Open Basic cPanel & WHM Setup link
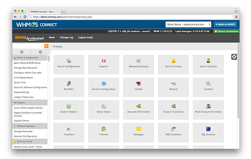This screenshot has height=159, width=251. pyautogui.click(x=27, y=63)
